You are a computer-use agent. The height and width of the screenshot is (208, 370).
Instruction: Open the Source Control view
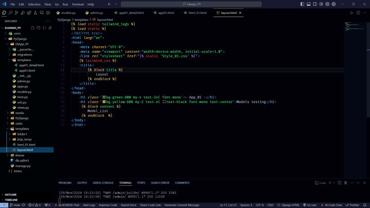tap(17, 13)
